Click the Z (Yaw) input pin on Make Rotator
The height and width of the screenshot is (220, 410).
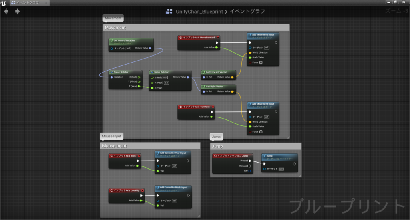[x=152, y=88]
